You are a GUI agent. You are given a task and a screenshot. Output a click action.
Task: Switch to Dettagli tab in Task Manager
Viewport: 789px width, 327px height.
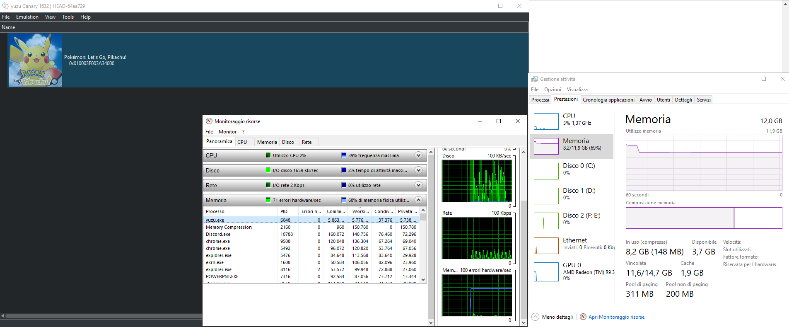683,100
